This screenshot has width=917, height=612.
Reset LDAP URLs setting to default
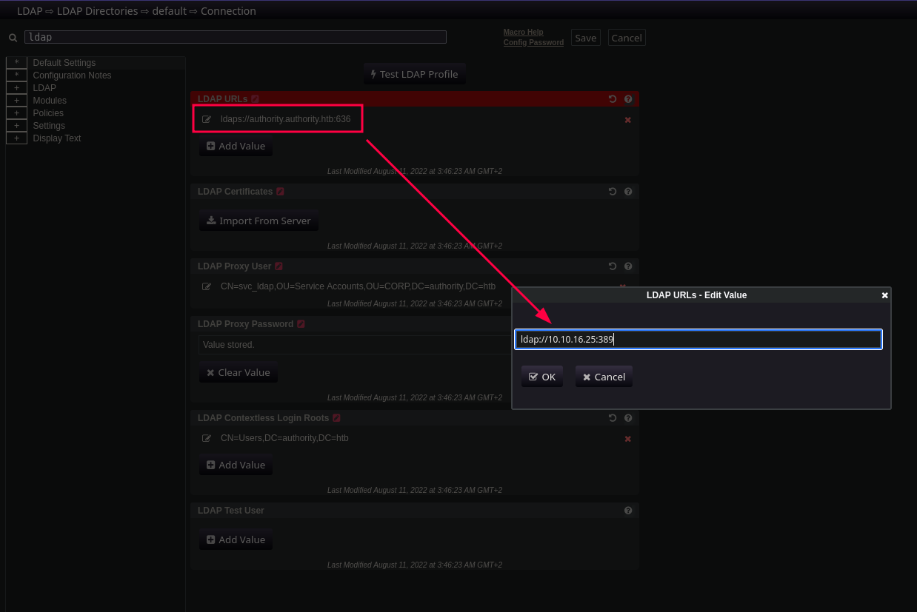(x=613, y=99)
